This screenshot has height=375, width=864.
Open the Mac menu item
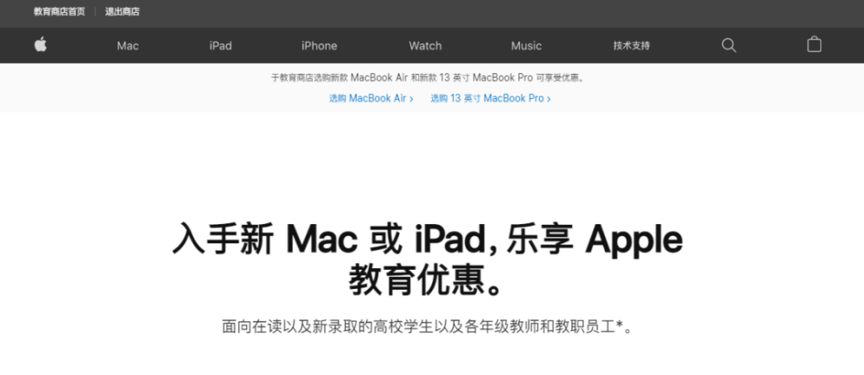click(128, 46)
